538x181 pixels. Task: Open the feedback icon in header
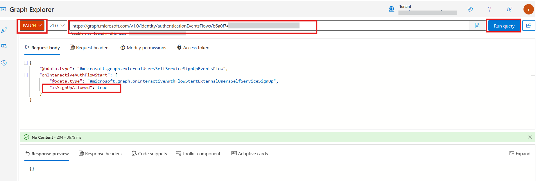click(x=509, y=9)
